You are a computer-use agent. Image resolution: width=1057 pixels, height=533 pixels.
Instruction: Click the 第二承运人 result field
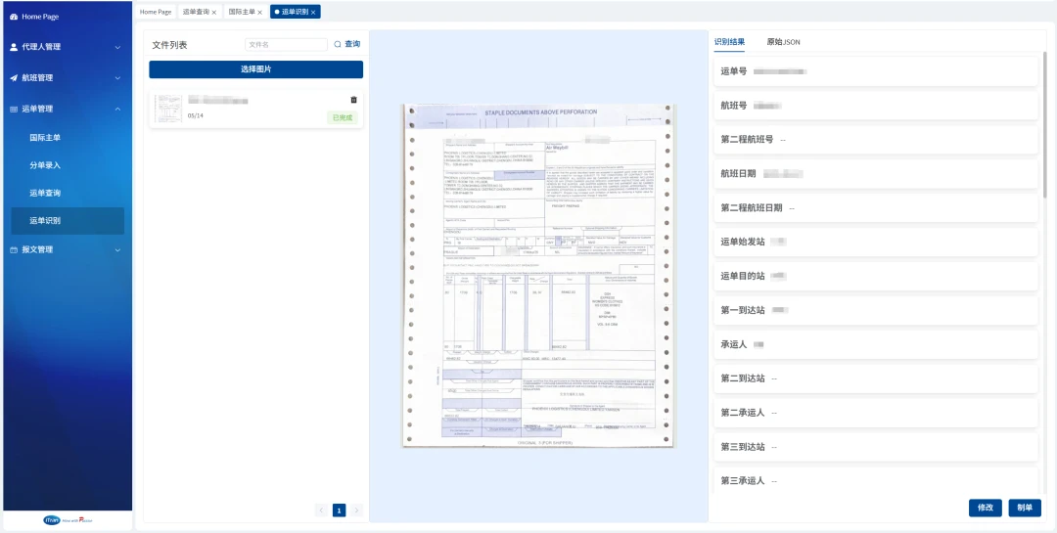876,413
